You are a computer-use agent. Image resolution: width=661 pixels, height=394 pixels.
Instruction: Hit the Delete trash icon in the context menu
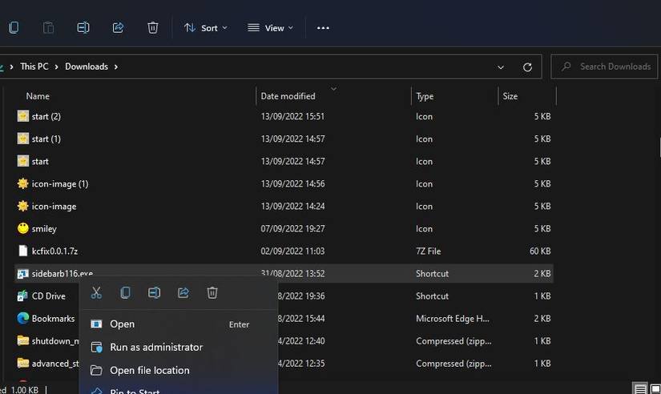pyautogui.click(x=212, y=293)
